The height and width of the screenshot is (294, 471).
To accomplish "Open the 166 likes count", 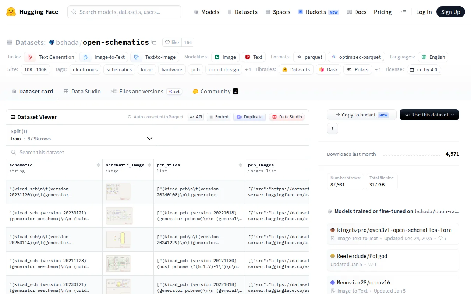I will click(188, 42).
